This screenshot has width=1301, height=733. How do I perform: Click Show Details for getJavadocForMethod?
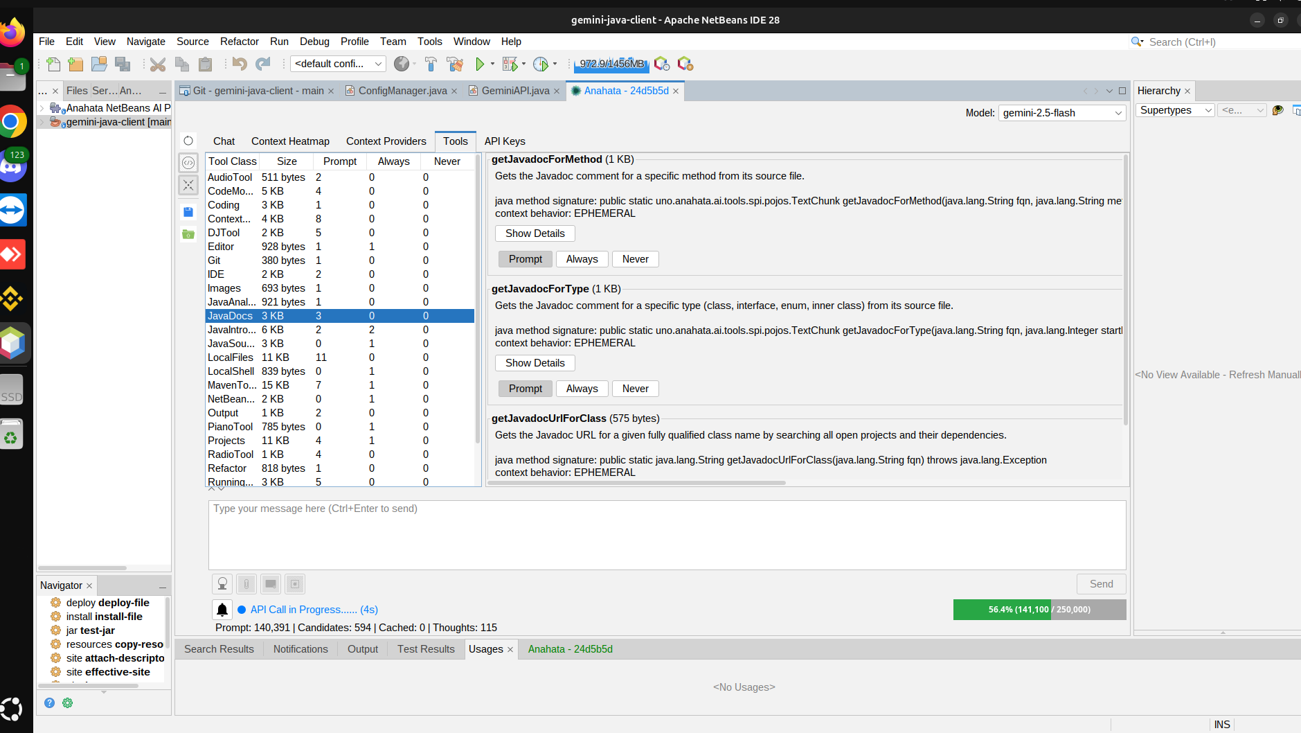pyautogui.click(x=535, y=233)
